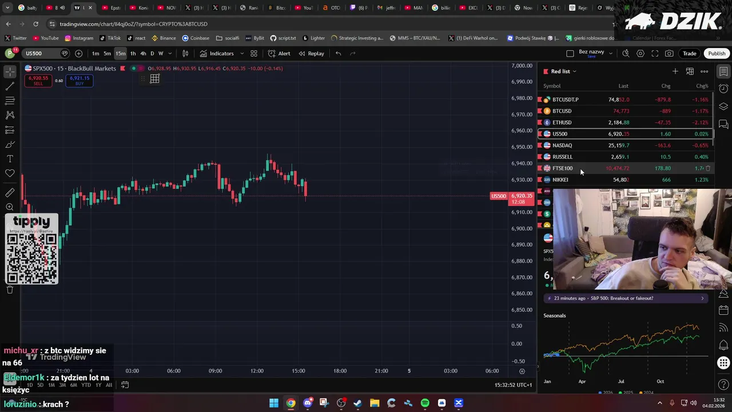
Task: Select the zoom in magnifier tool
Action: click(10, 207)
